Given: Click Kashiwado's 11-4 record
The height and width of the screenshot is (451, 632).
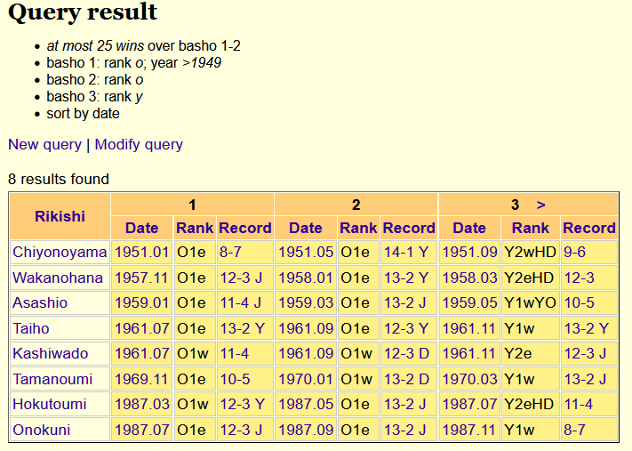Looking at the screenshot, I should click(234, 353).
